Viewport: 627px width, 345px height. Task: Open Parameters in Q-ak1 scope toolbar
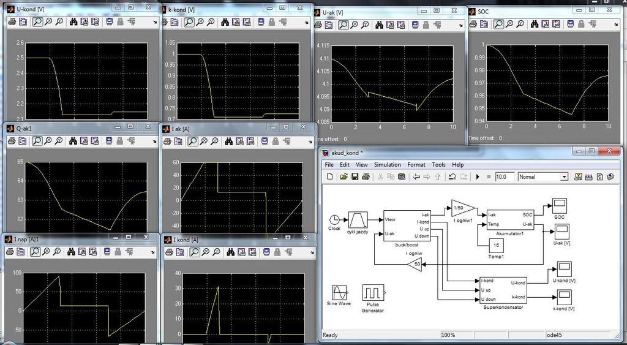point(23,140)
